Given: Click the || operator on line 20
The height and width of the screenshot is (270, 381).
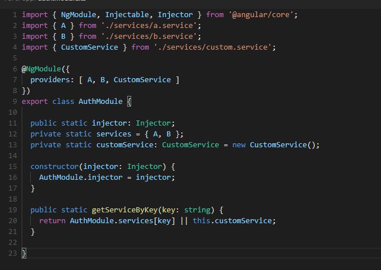Looking at the screenshot, I should click(184, 221).
